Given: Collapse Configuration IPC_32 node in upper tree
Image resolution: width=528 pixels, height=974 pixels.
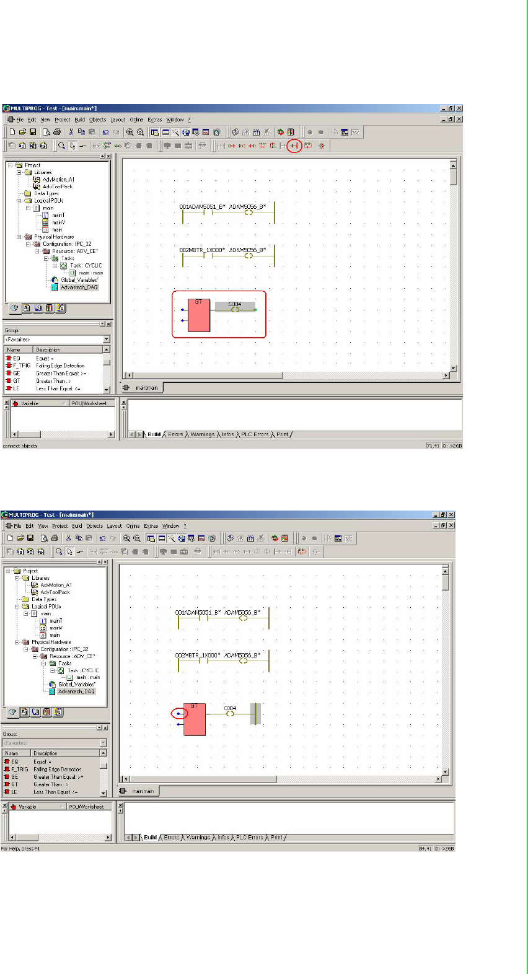Looking at the screenshot, I should coord(28,244).
